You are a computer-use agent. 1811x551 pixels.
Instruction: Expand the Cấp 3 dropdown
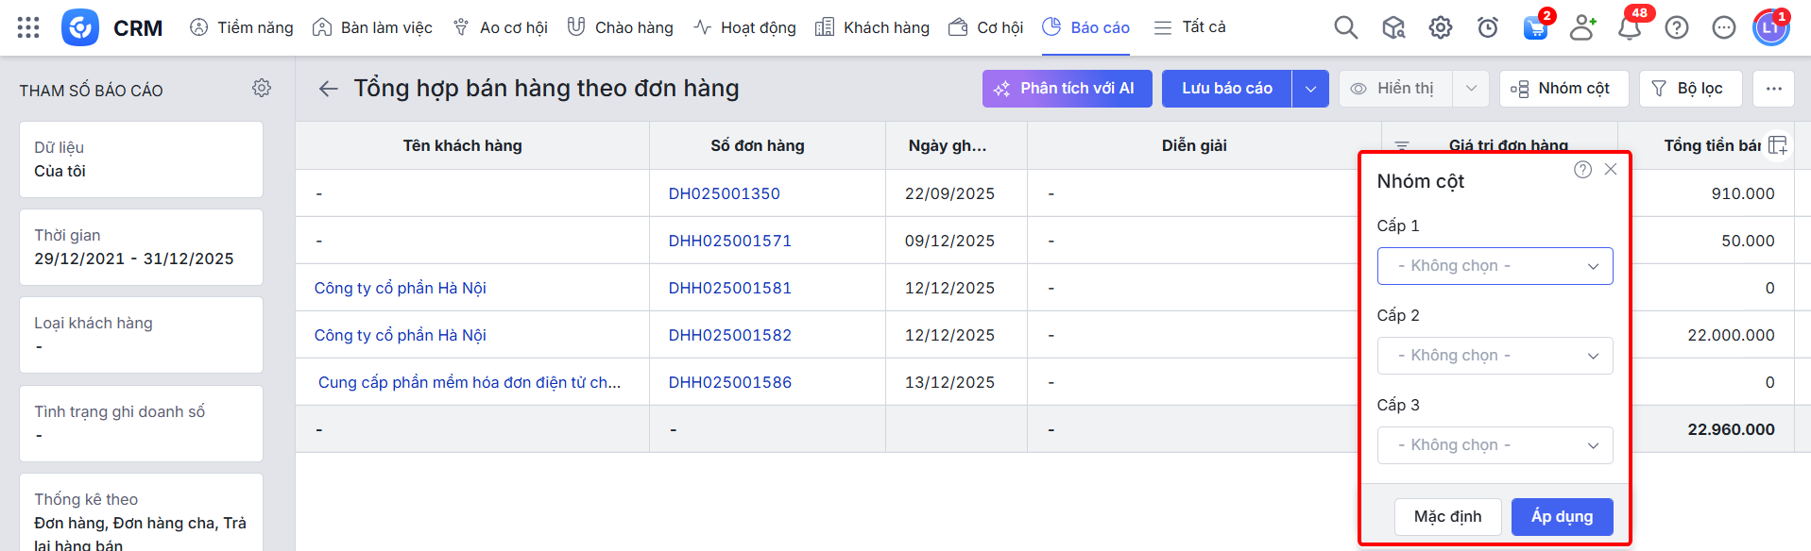click(x=1495, y=445)
